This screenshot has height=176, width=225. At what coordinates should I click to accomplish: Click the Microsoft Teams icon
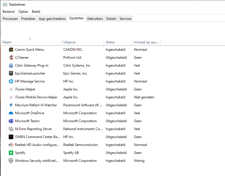[11, 121]
